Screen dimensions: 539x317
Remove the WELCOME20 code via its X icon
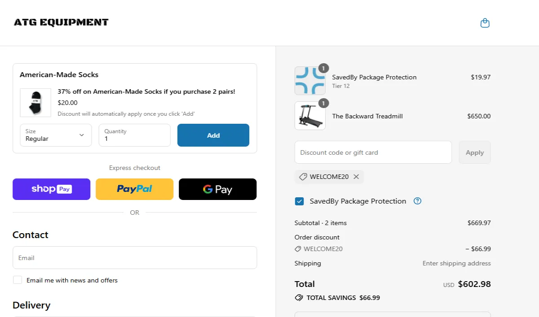tap(356, 176)
